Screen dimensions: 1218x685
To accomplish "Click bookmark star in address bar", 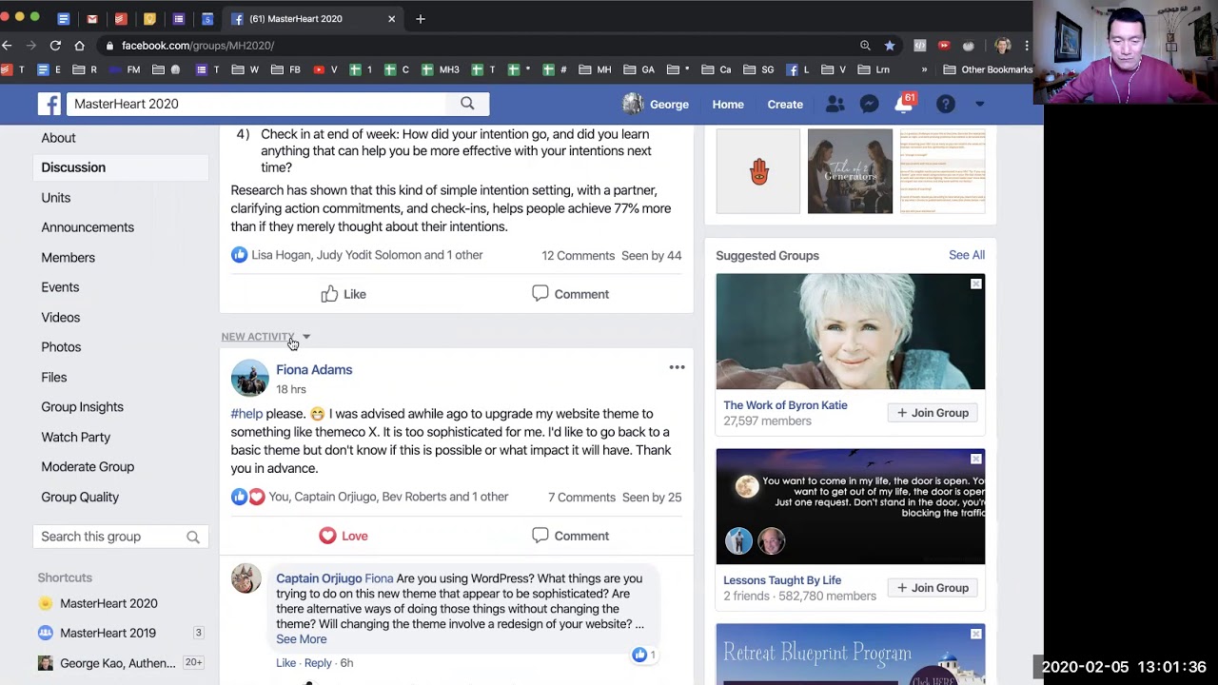I will [x=889, y=45].
